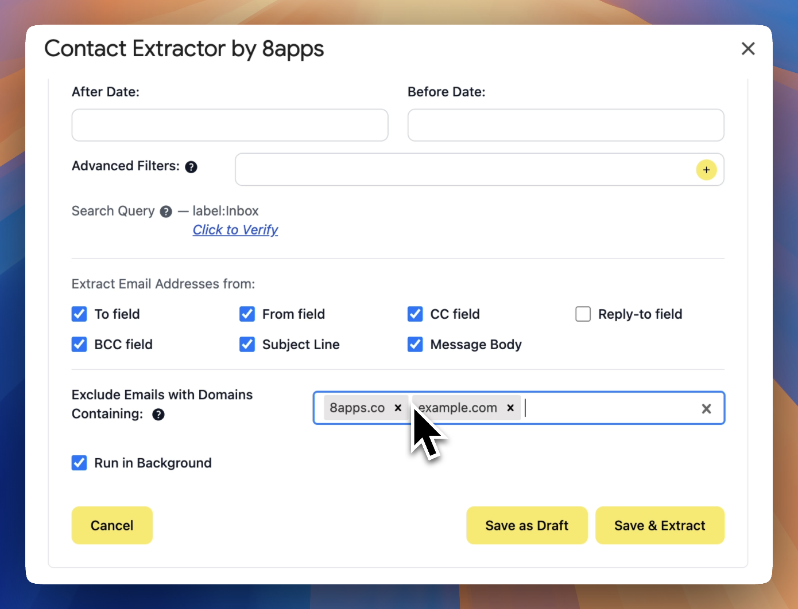Uncheck the CC field checkbox
This screenshot has width=798, height=609.
point(415,314)
